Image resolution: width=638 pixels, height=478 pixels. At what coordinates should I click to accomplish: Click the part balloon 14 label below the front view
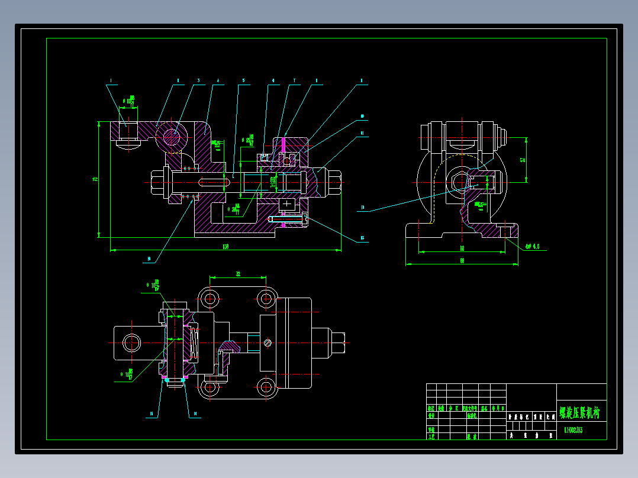[149, 259]
